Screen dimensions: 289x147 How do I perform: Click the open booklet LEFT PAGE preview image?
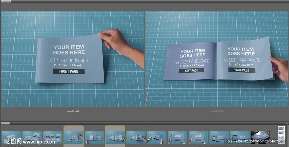pos(217,59)
